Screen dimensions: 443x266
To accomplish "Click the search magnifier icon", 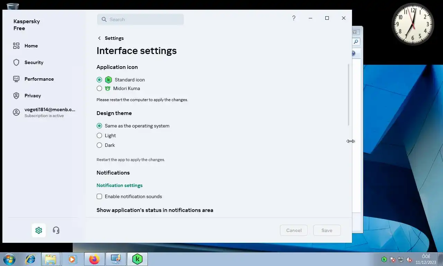I will click(104, 19).
